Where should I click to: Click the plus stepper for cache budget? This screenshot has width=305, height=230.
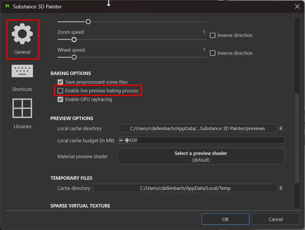point(127,140)
